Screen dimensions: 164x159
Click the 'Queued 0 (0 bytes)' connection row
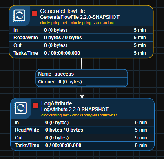pyautogui.click(x=82, y=82)
